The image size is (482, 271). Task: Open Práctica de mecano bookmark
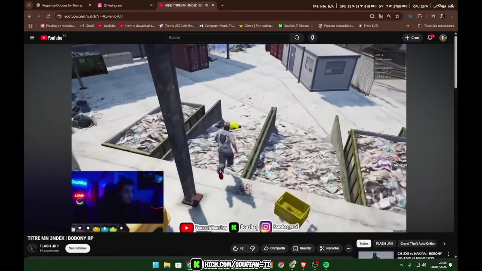[x=58, y=26]
